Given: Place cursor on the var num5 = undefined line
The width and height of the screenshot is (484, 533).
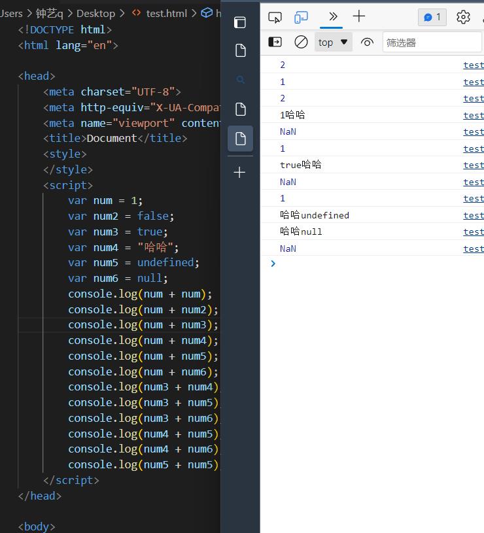Looking at the screenshot, I should (x=133, y=262).
